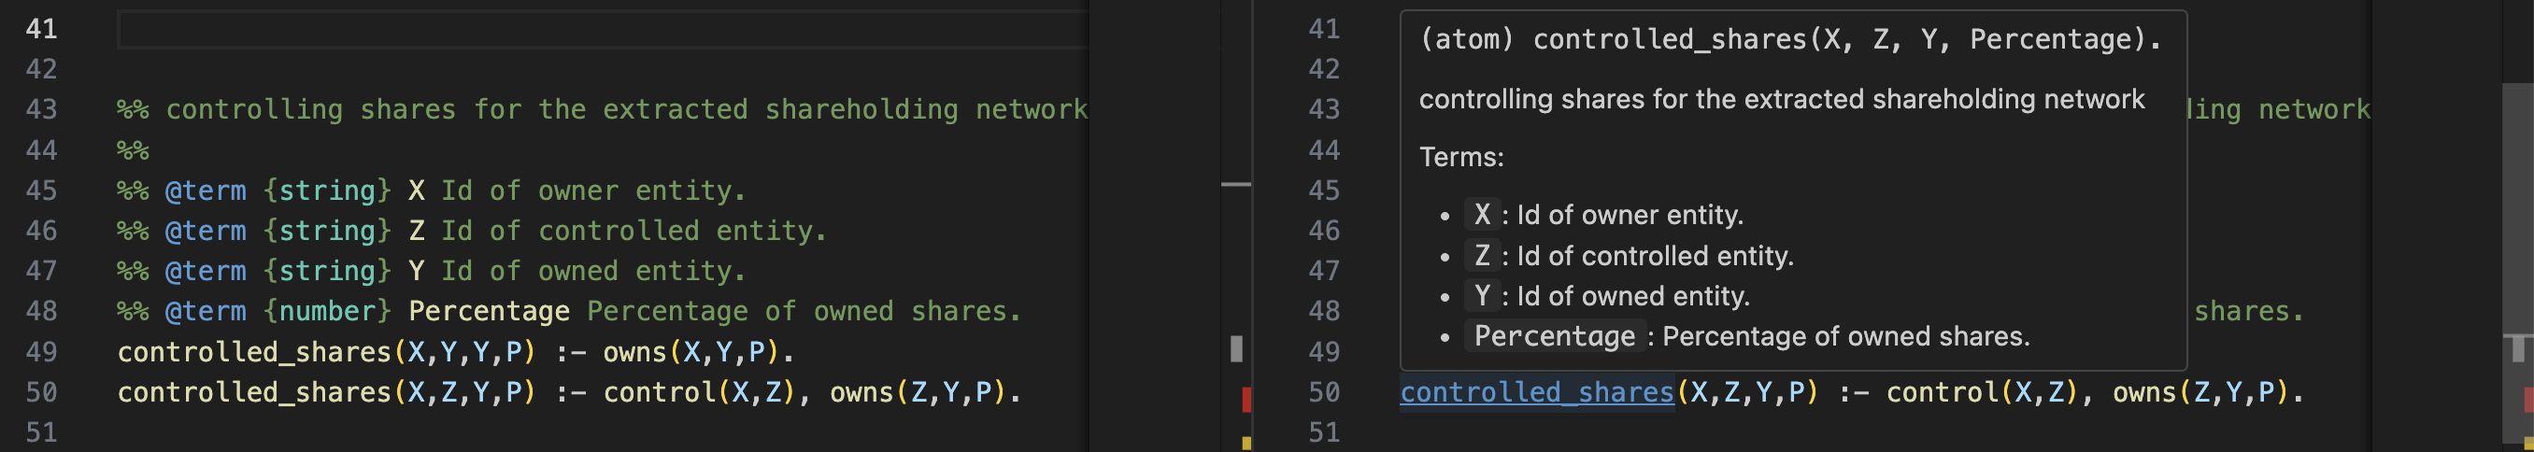Click the right editor's minimap scrollbar slider
2534x452 pixels.
2517,262
